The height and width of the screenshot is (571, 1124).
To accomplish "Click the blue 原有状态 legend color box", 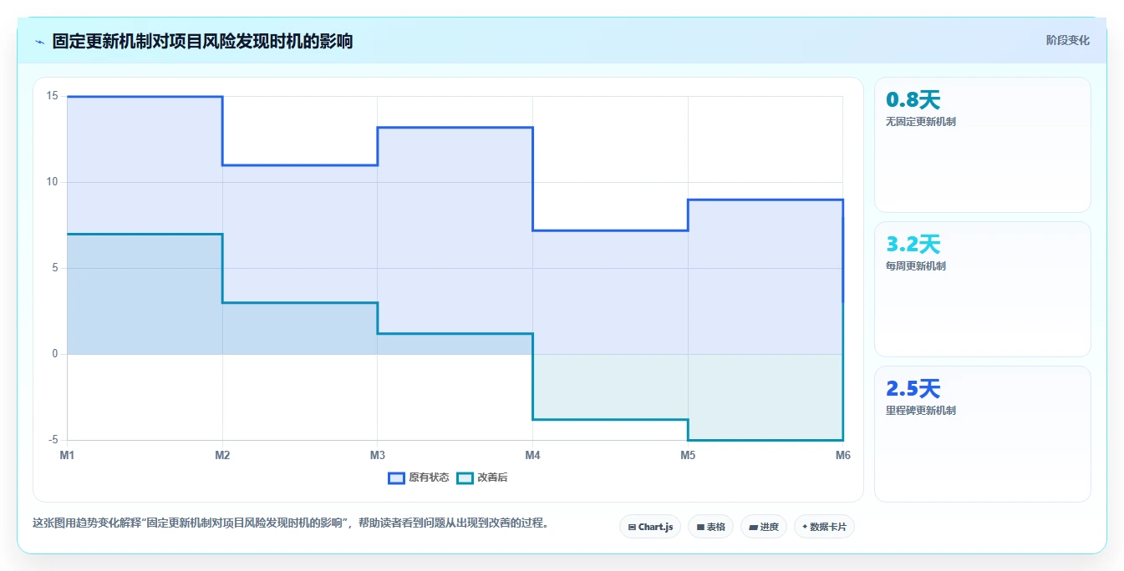I will click(x=396, y=478).
